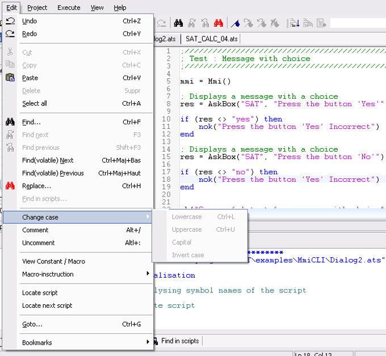
Task: Click 'mmi = Mmi()' code line
Action: coord(205,81)
